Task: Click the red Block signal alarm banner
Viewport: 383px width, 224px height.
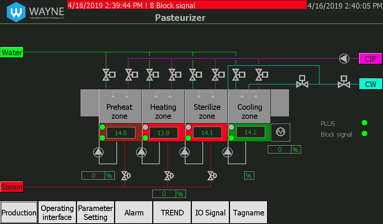Action: coord(187,5)
